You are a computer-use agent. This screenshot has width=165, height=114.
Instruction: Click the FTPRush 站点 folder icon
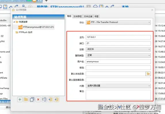tap(17, 32)
